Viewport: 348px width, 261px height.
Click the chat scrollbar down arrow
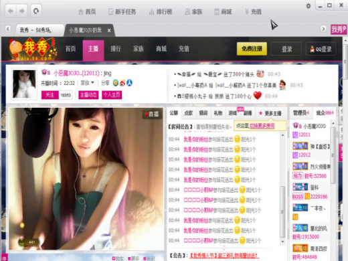click(x=282, y=242)
